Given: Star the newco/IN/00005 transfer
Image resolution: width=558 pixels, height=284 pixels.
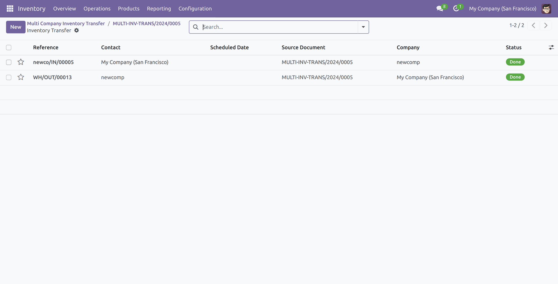Looking at the screenshot, I should tap(21, 62).
